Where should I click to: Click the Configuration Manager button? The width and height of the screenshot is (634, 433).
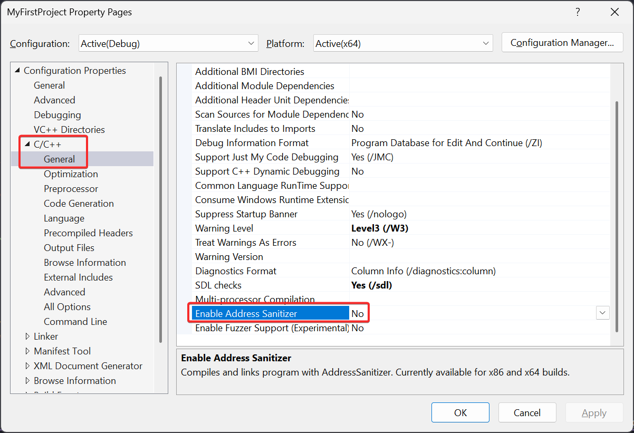[562, 43]
